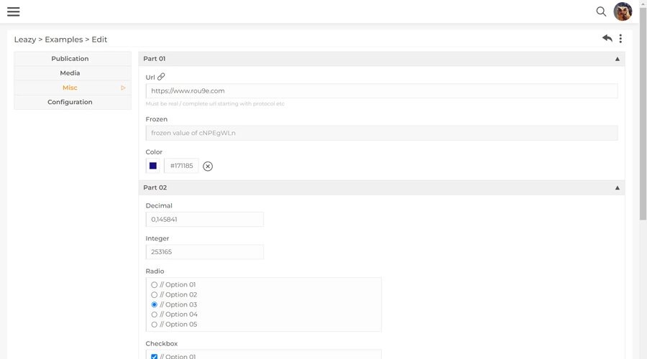Click the Checkbox field label

(162, 343)
